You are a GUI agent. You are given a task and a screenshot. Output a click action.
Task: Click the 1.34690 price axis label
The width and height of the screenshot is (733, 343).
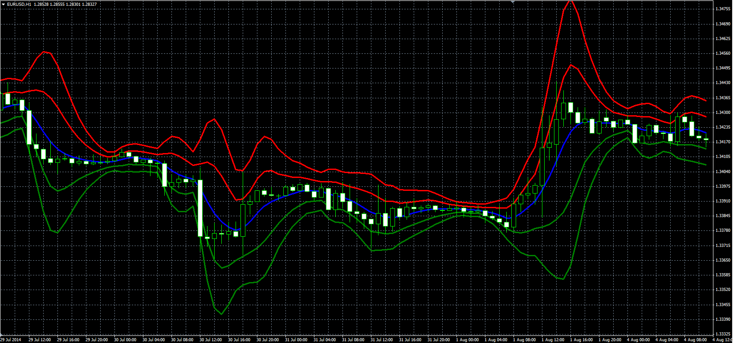723,24
